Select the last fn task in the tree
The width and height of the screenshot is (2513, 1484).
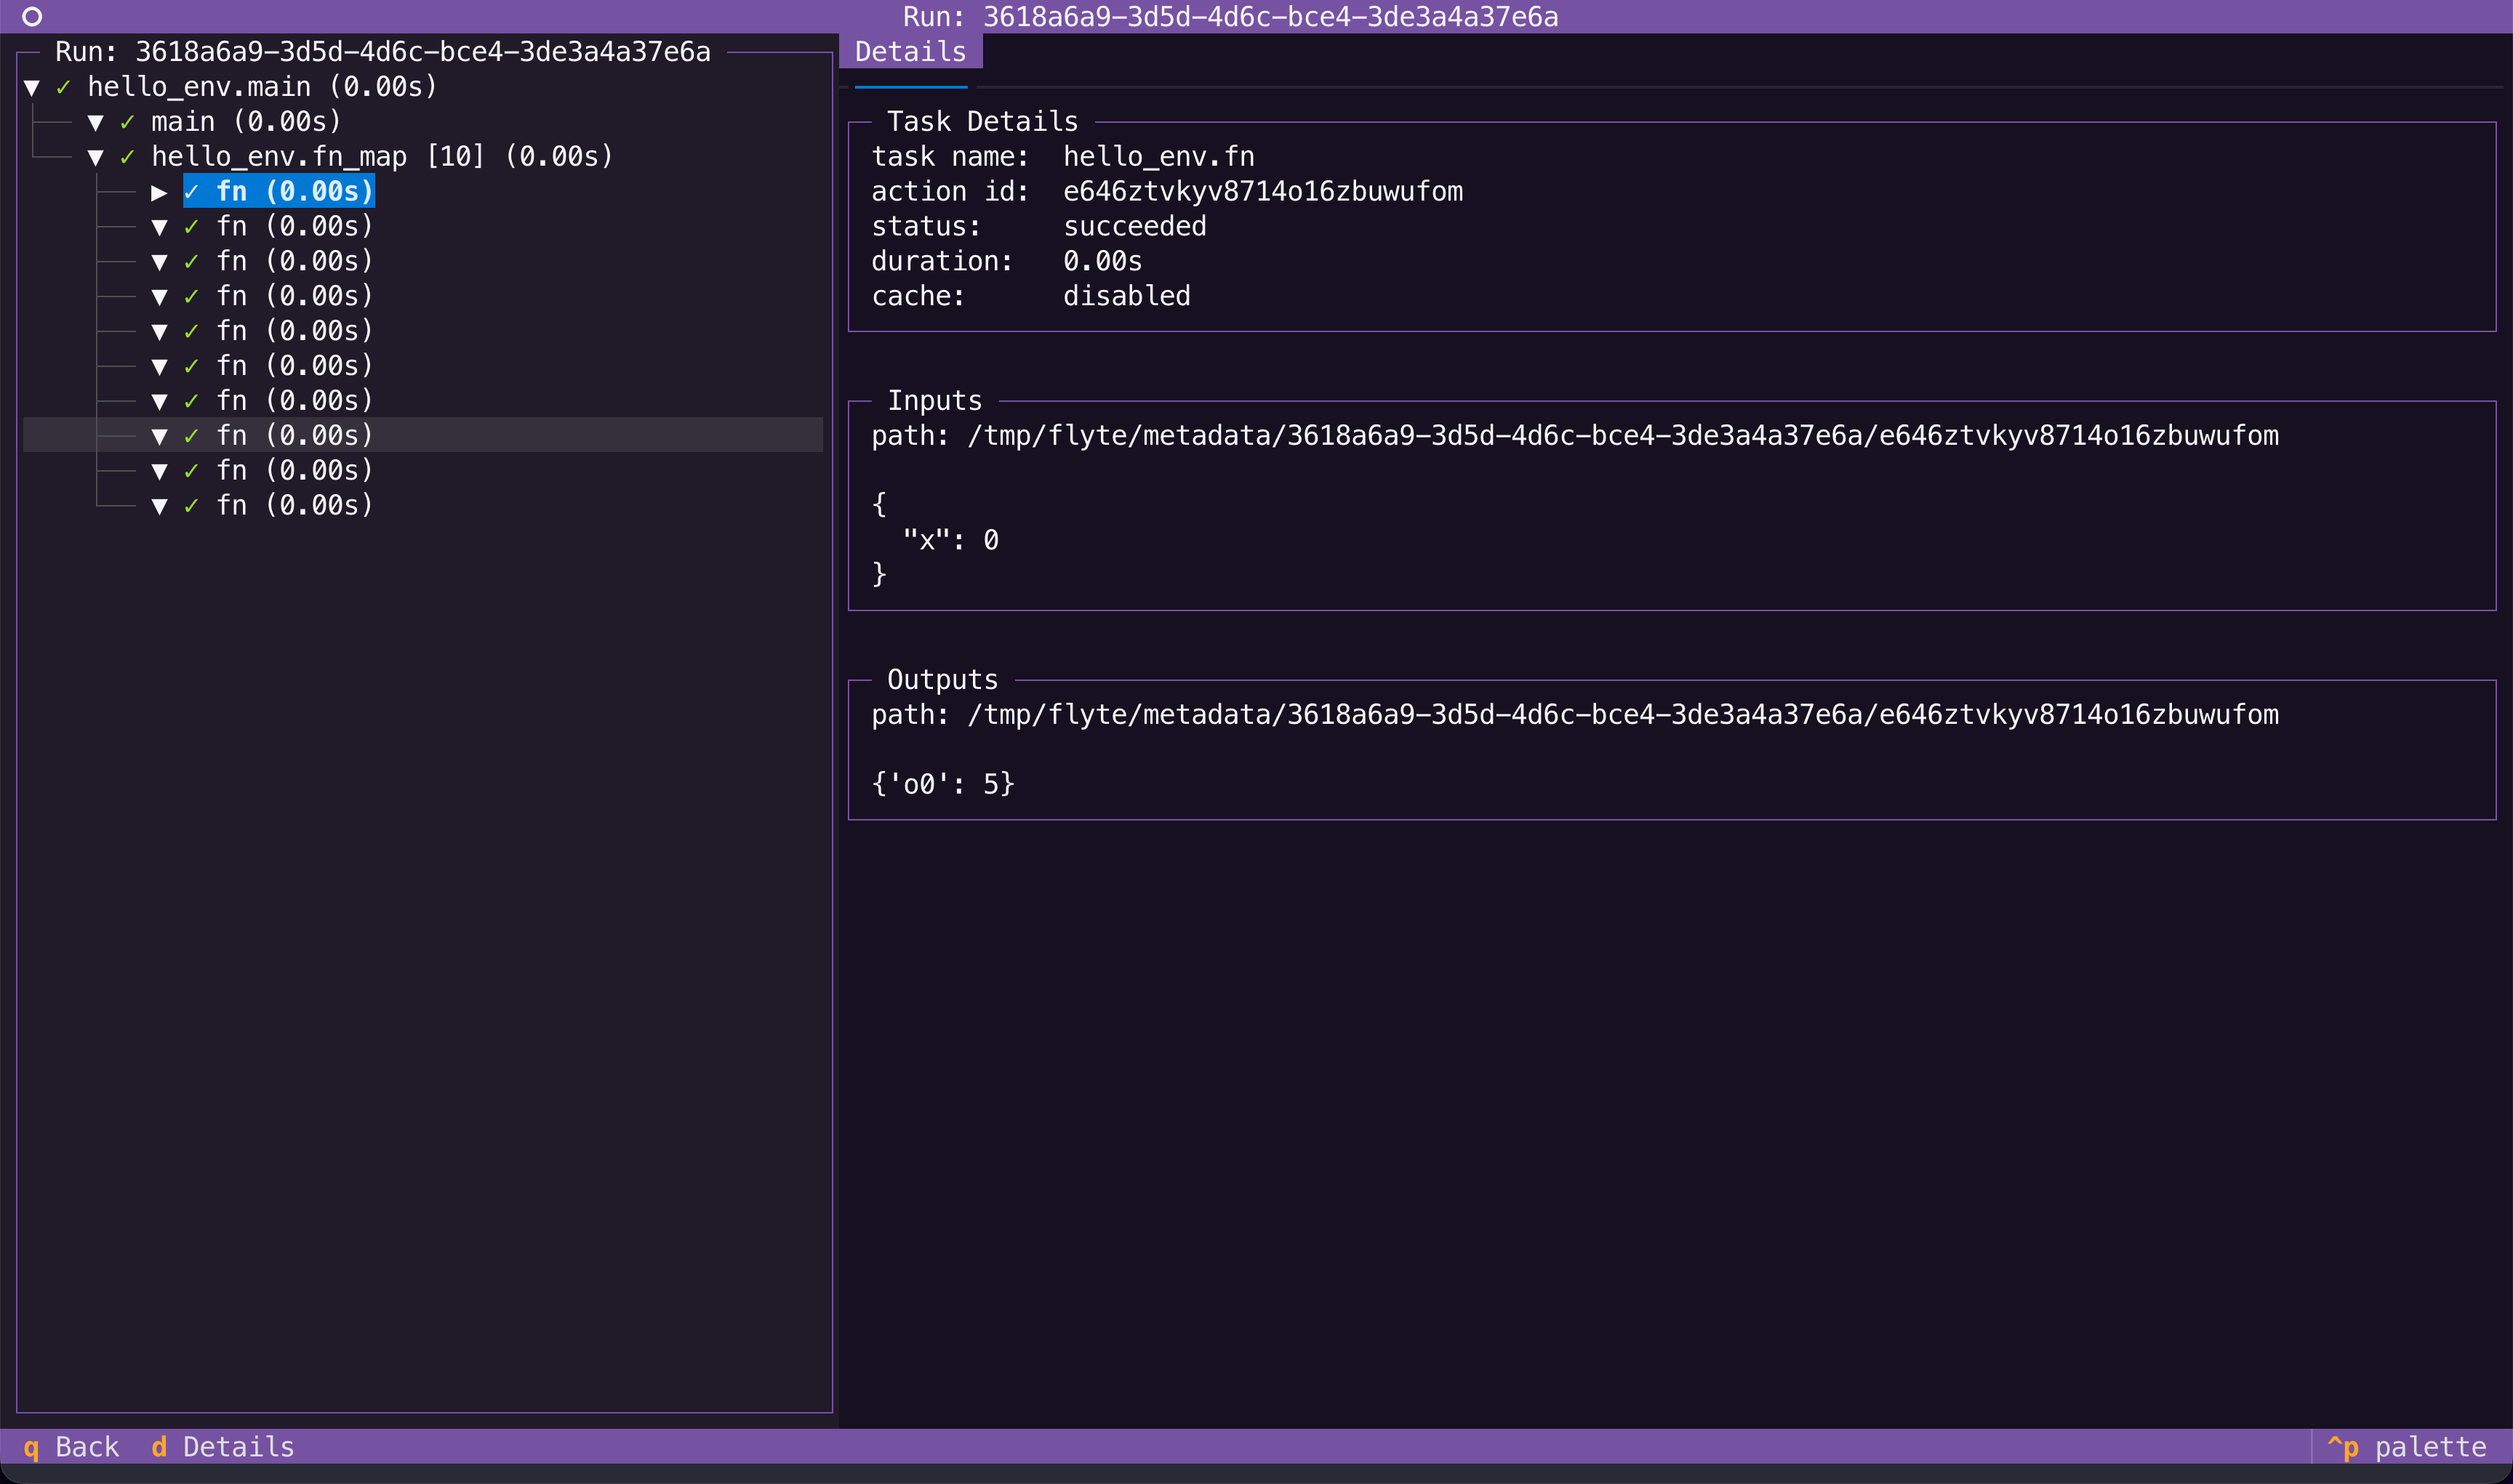tap(294, 505)
